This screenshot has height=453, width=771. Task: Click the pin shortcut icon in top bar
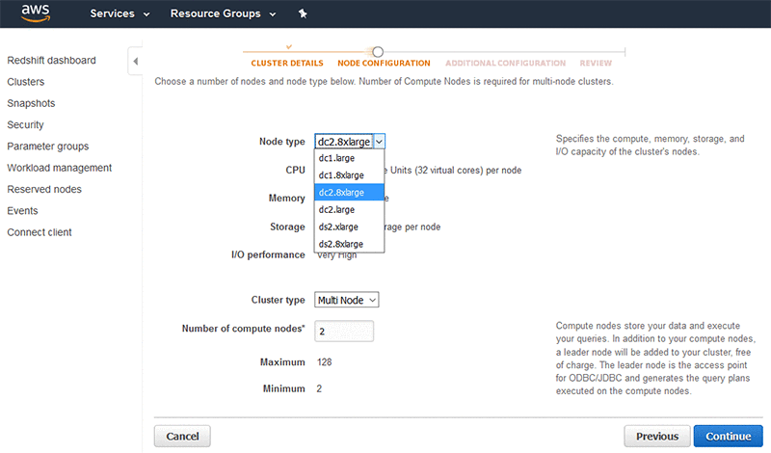pos(303,13)
